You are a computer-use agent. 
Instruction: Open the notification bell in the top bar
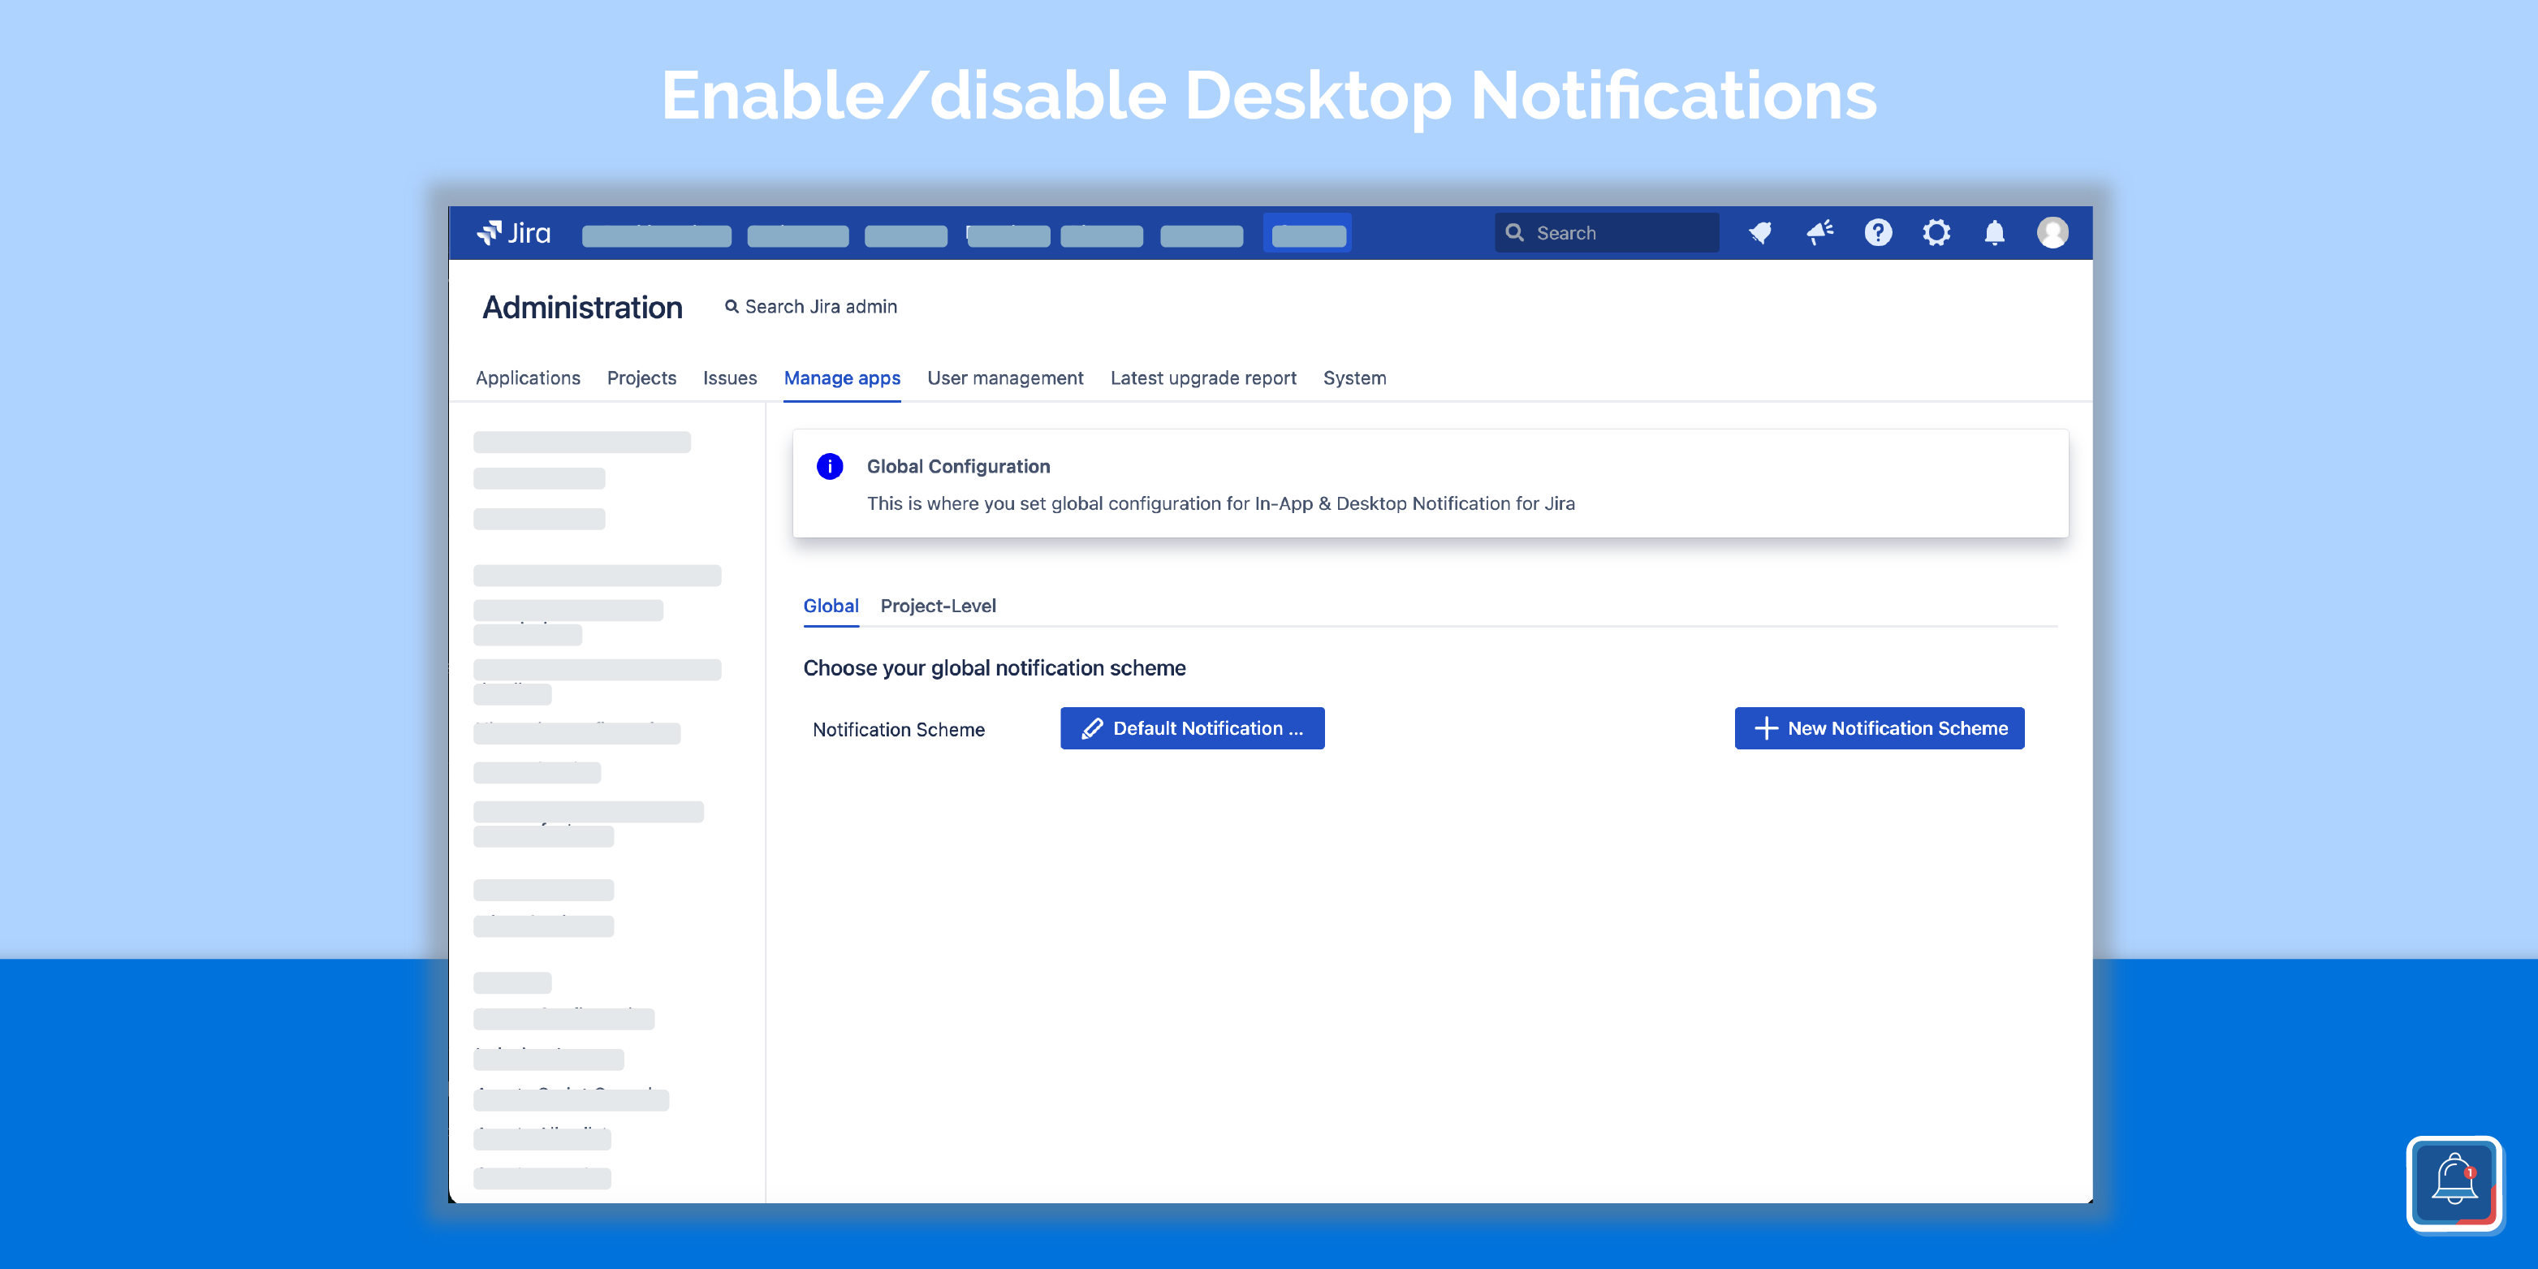1993,232
